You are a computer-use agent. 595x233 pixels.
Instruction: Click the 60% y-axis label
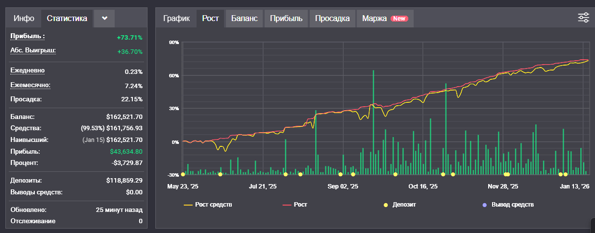pos(174,75)
